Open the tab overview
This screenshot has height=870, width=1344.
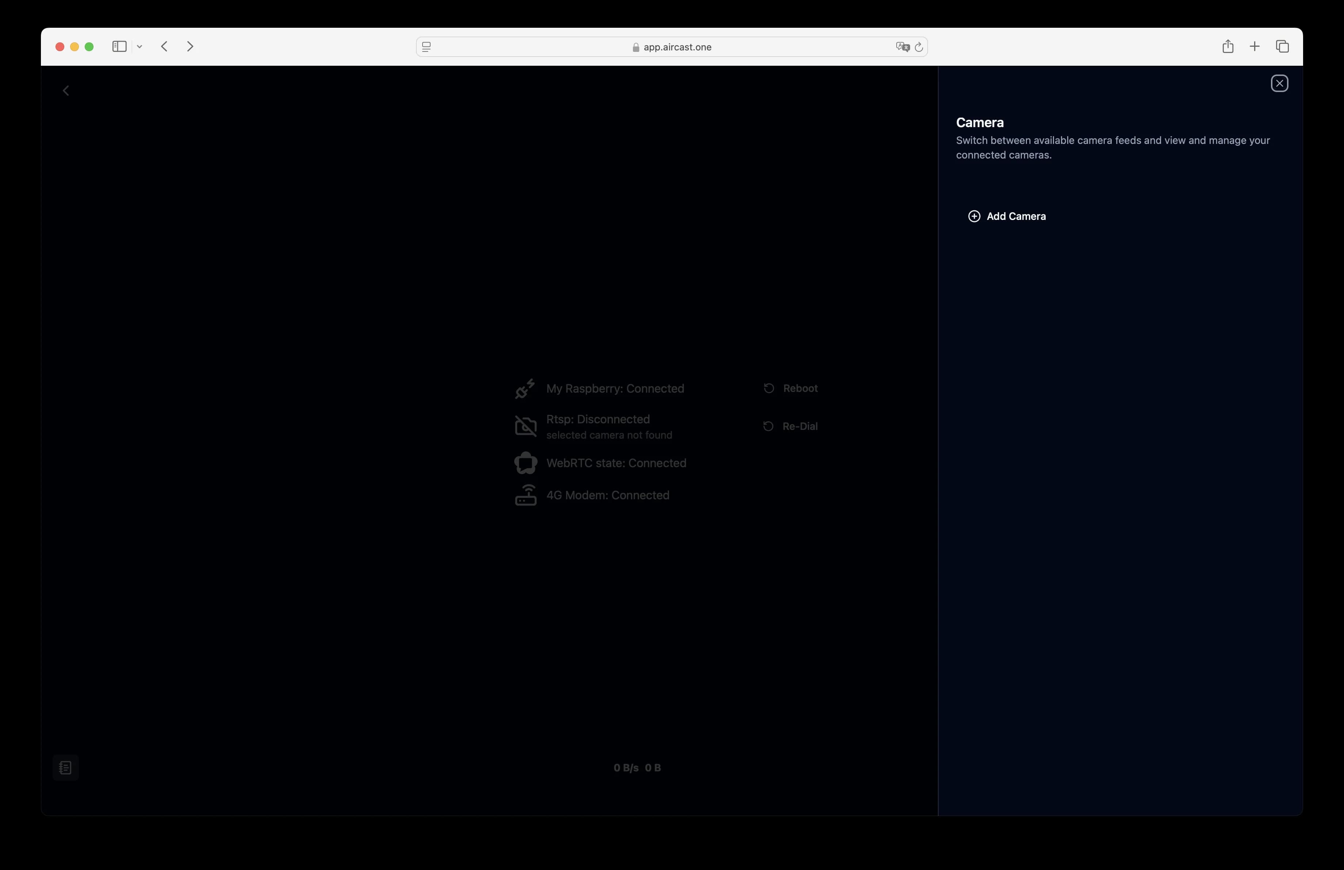pyautogui.click(x=1282, y=46)
